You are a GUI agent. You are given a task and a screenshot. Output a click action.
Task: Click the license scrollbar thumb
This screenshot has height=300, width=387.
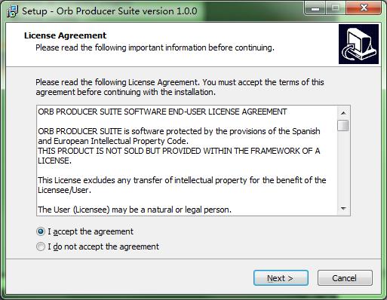point(343,125)
